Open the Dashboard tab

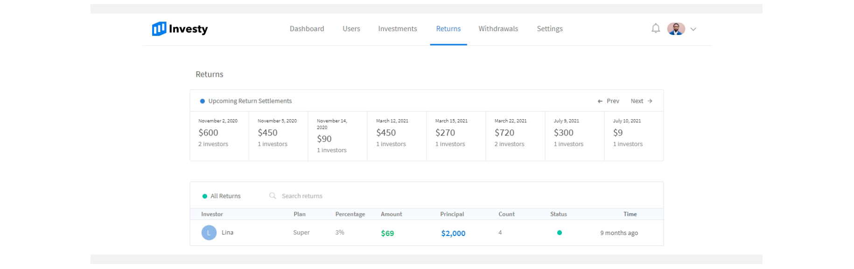pos(307,29)
